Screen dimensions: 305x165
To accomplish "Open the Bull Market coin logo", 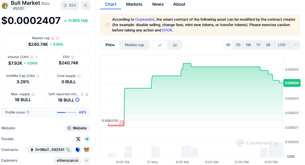I will click(5, 5).
